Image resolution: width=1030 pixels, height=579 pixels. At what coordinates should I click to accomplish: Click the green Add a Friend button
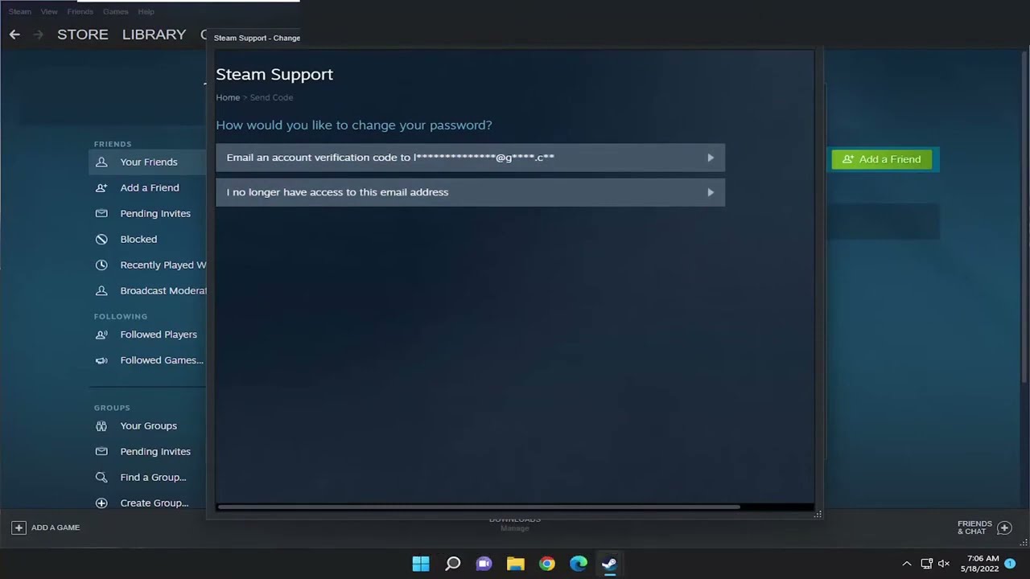pos(882,159)
